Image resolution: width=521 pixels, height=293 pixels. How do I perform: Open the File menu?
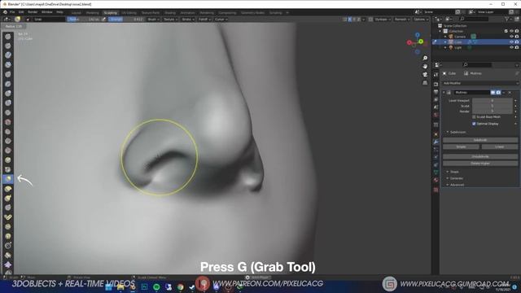pos(12,12)
